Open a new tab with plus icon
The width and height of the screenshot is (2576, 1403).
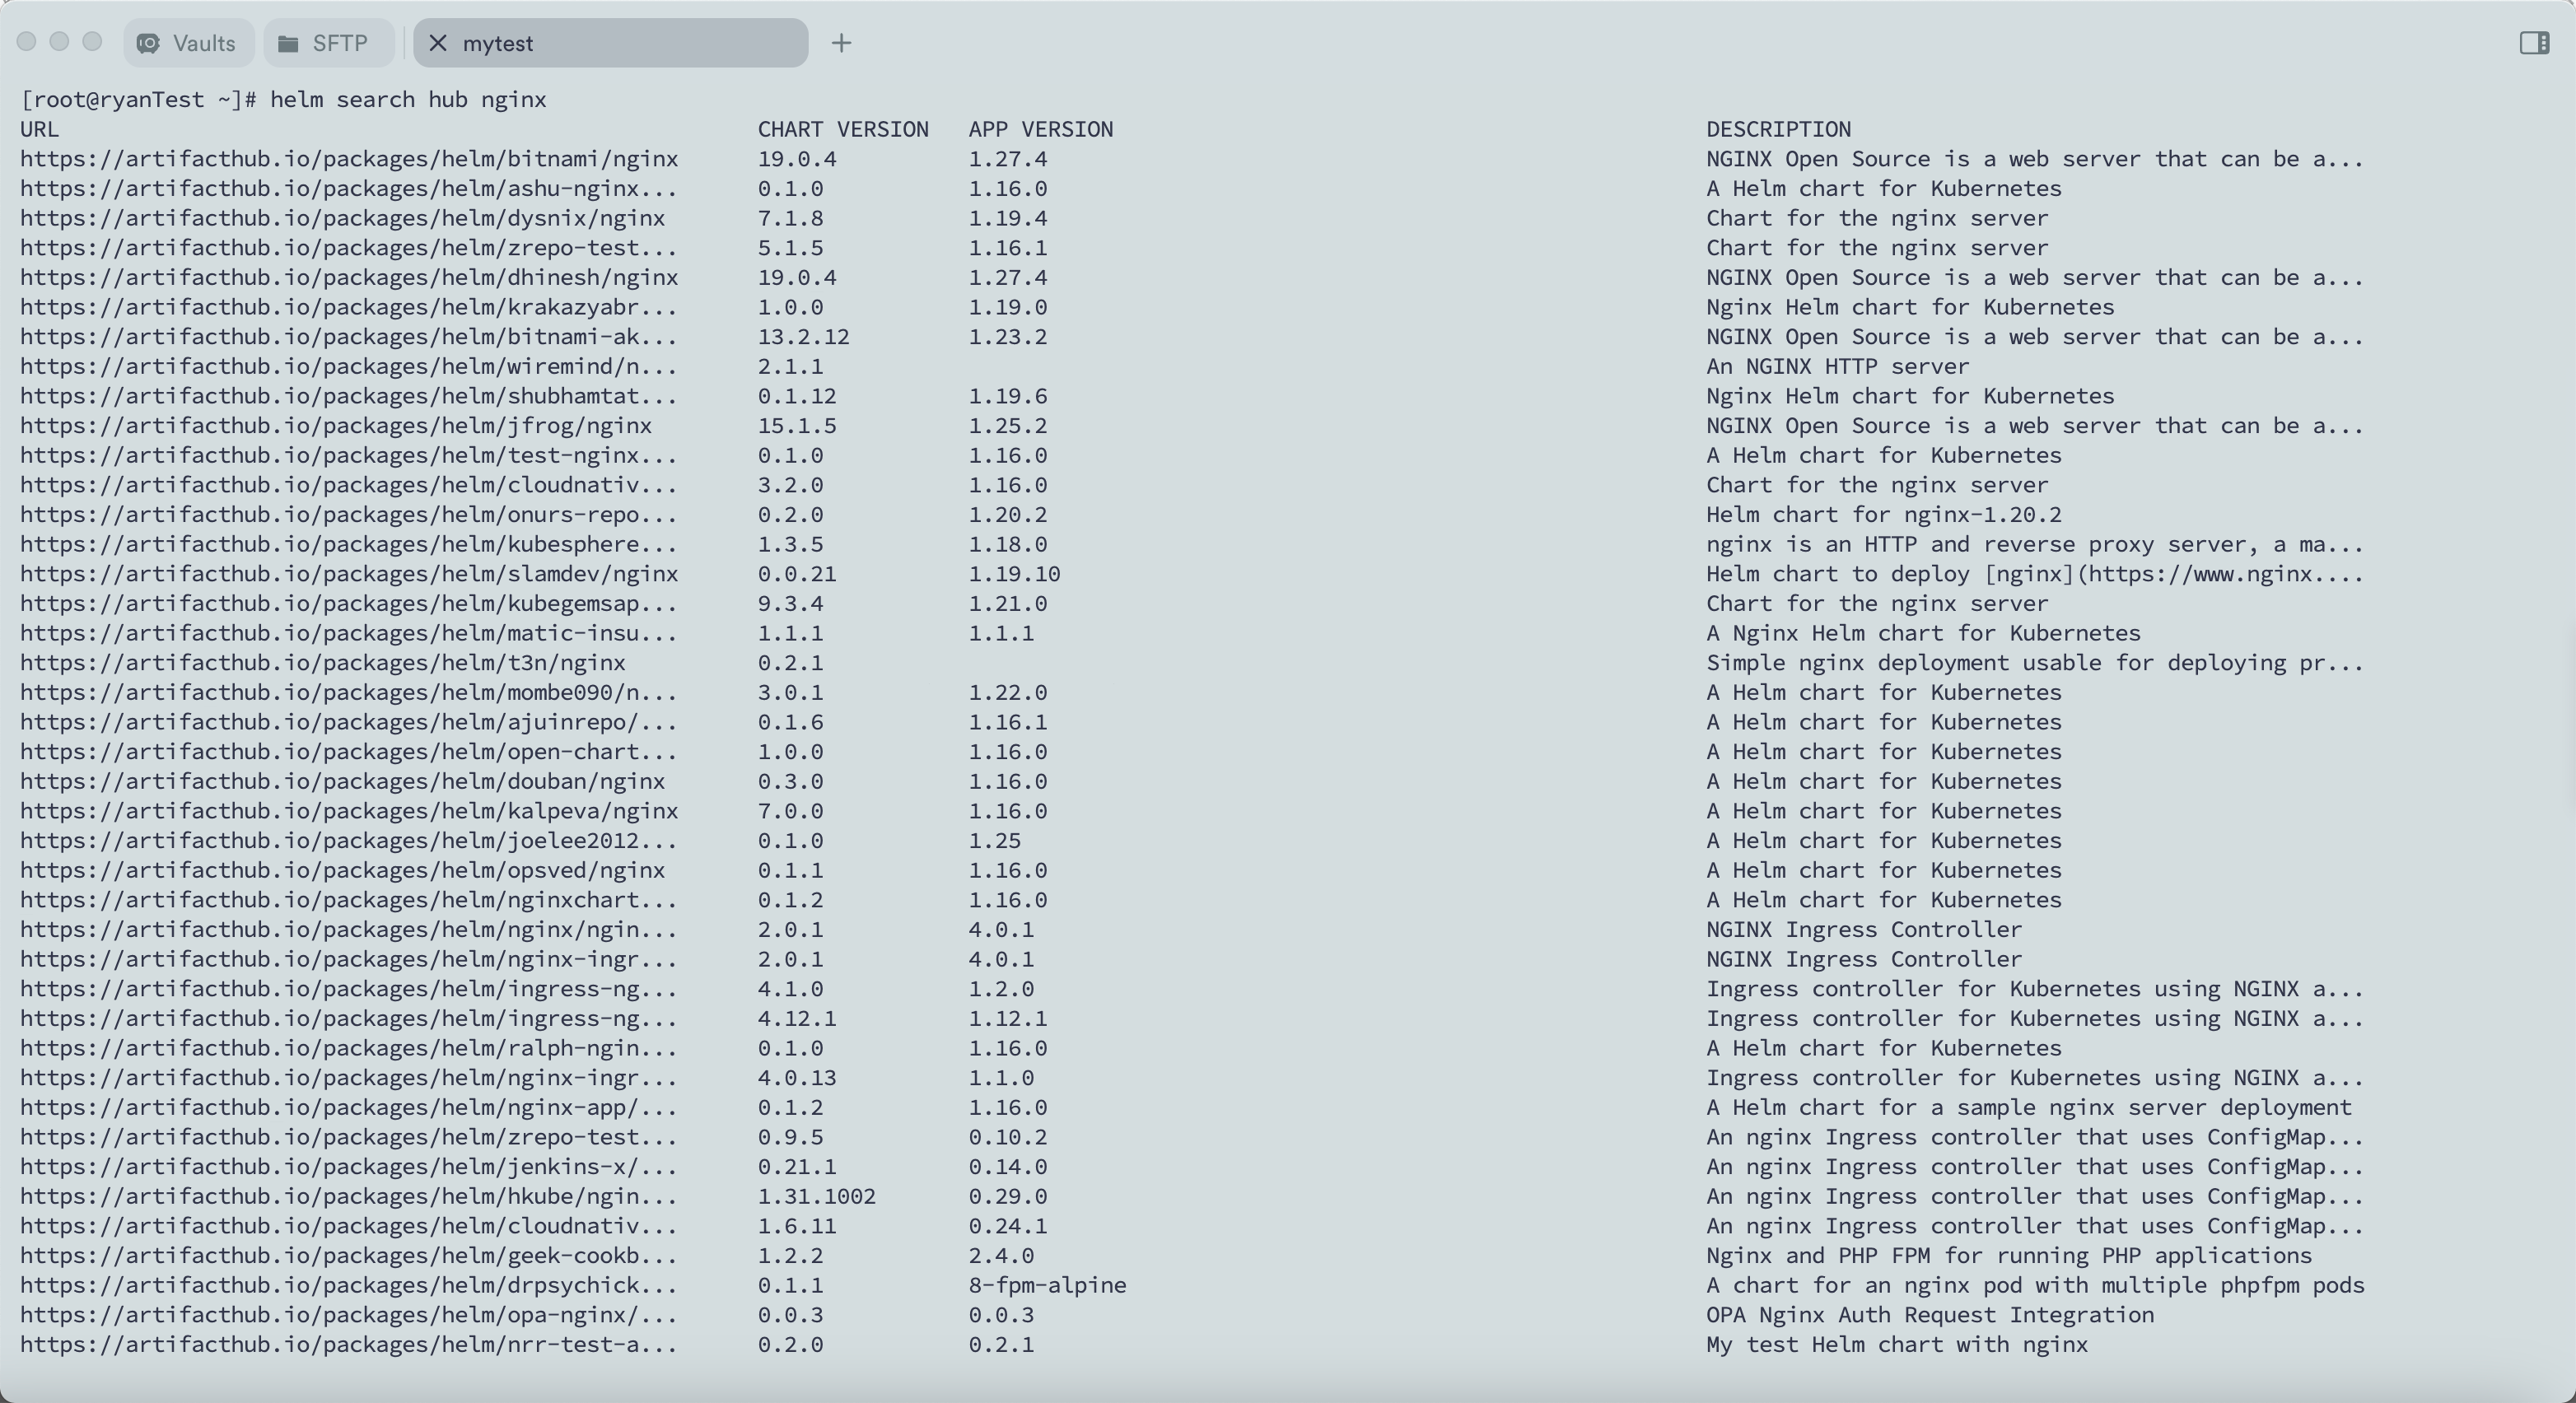click(x=841, y=43)
